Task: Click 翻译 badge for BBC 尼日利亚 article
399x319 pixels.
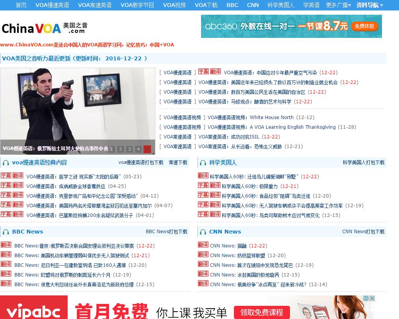Action: [x=6, y=264]
